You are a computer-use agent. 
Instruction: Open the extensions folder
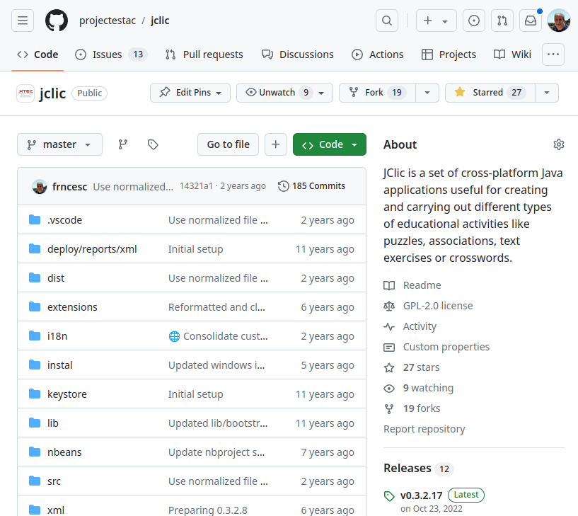[72, 307]
